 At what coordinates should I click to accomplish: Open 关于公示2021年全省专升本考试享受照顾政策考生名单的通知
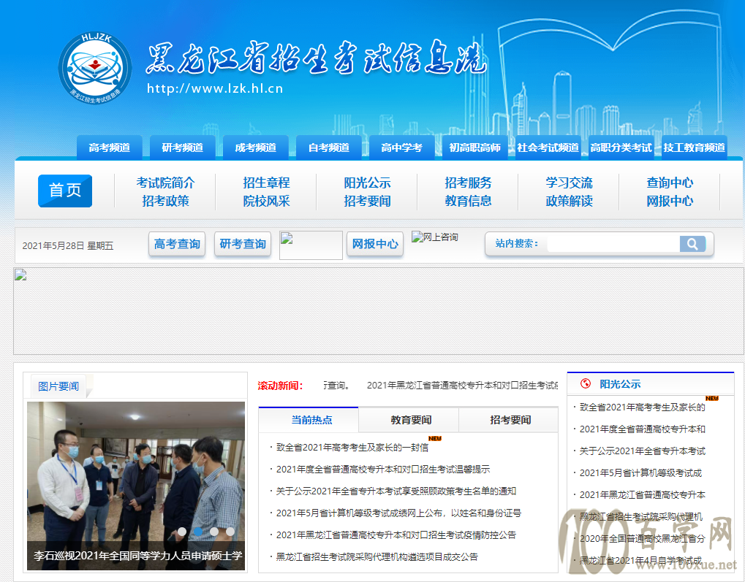tap(396, 491)
